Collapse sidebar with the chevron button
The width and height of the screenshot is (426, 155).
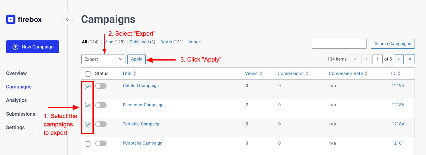[67, 19]
